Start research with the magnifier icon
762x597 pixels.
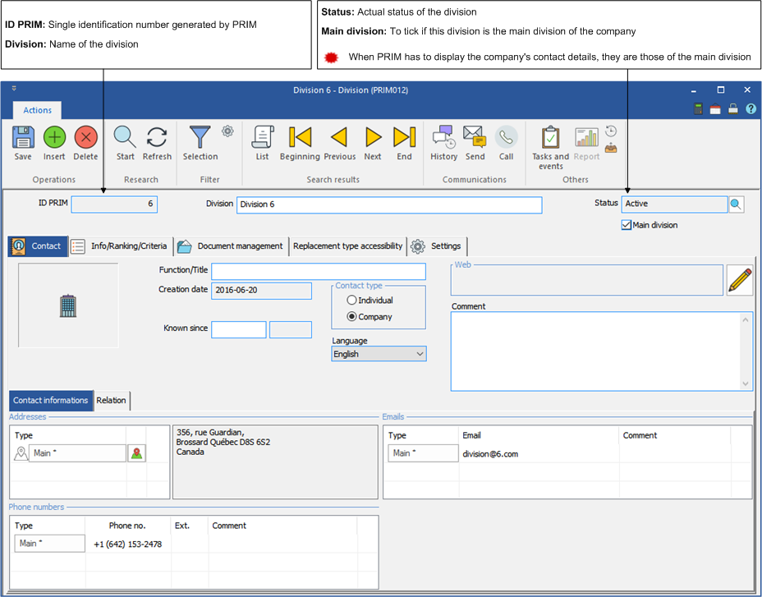(125, 138)
